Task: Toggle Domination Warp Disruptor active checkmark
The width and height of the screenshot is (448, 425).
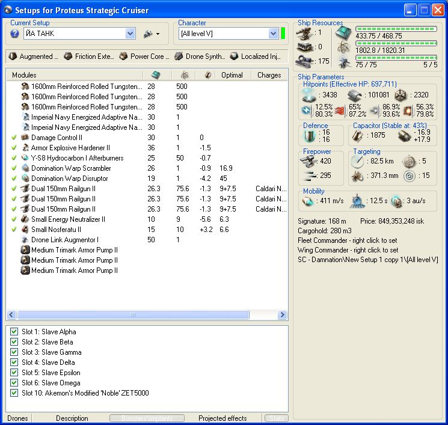Action: tap(14, 179)
